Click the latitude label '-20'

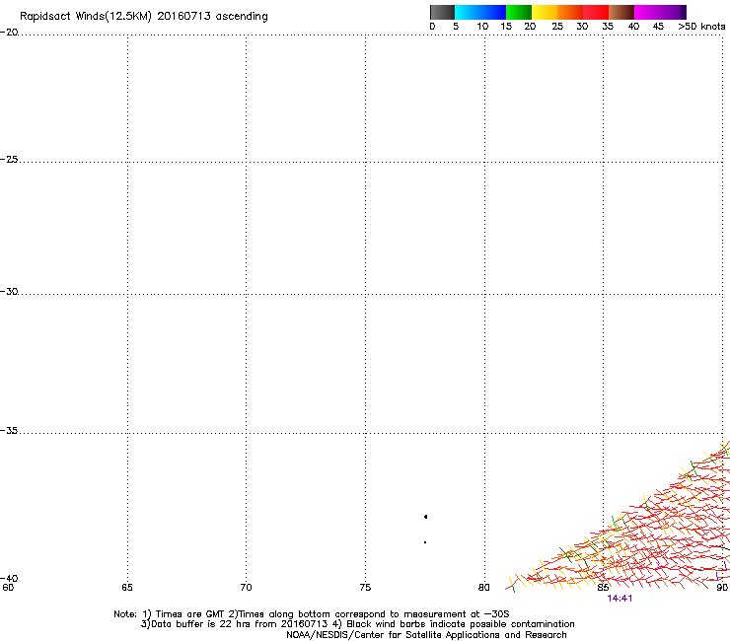9,33
